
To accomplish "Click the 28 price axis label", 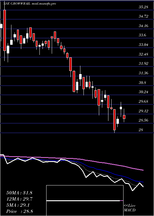I will pyautogui.click(x=141, y=130).
